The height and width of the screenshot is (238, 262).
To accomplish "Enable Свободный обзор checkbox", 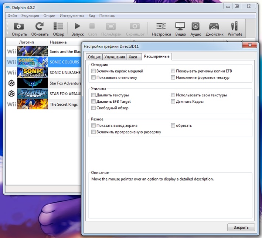I will (x=93, y=108).
